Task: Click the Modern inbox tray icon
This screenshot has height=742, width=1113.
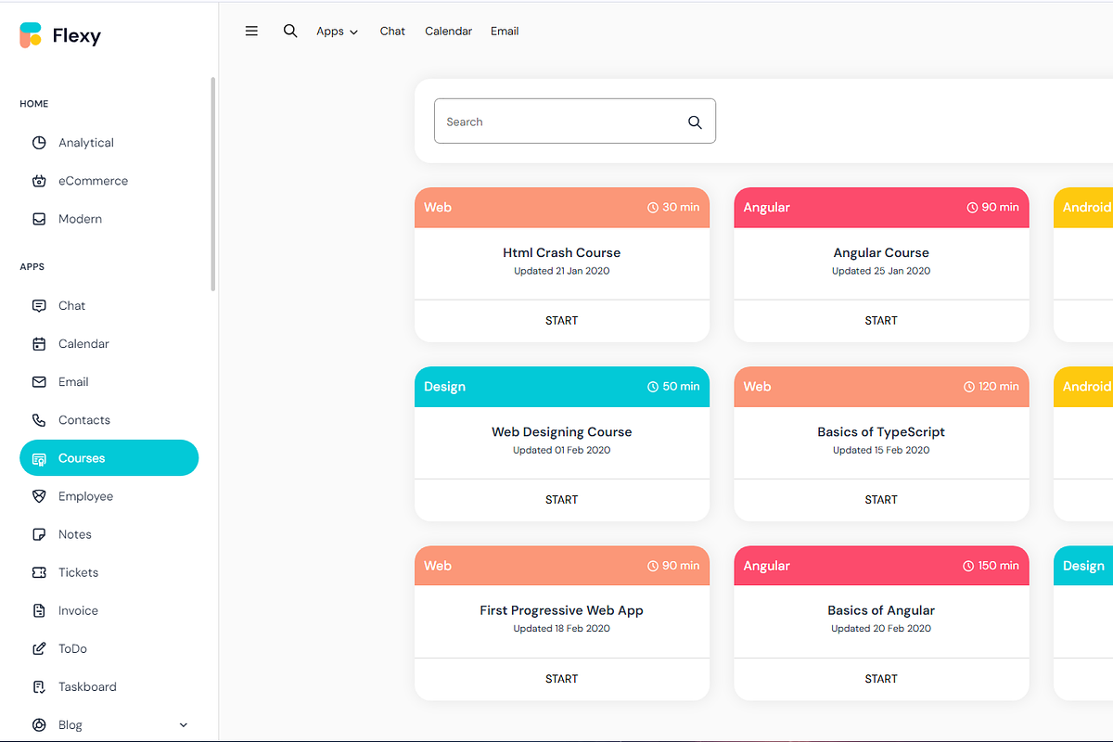Action: pos(39,219)
